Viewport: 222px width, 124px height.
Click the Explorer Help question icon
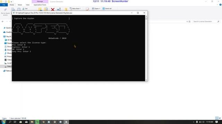[x=221, y=5]
